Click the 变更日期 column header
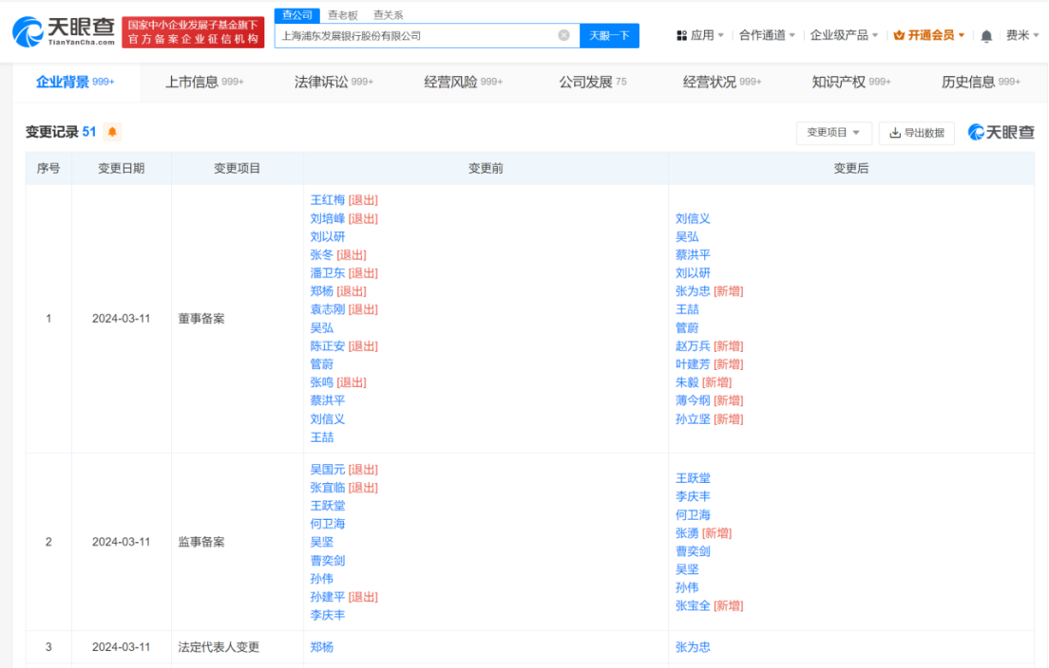 (121, 168)
